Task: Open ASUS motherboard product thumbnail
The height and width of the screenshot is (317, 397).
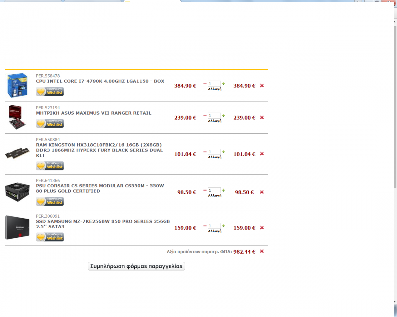Action: (x=17, y=117)
